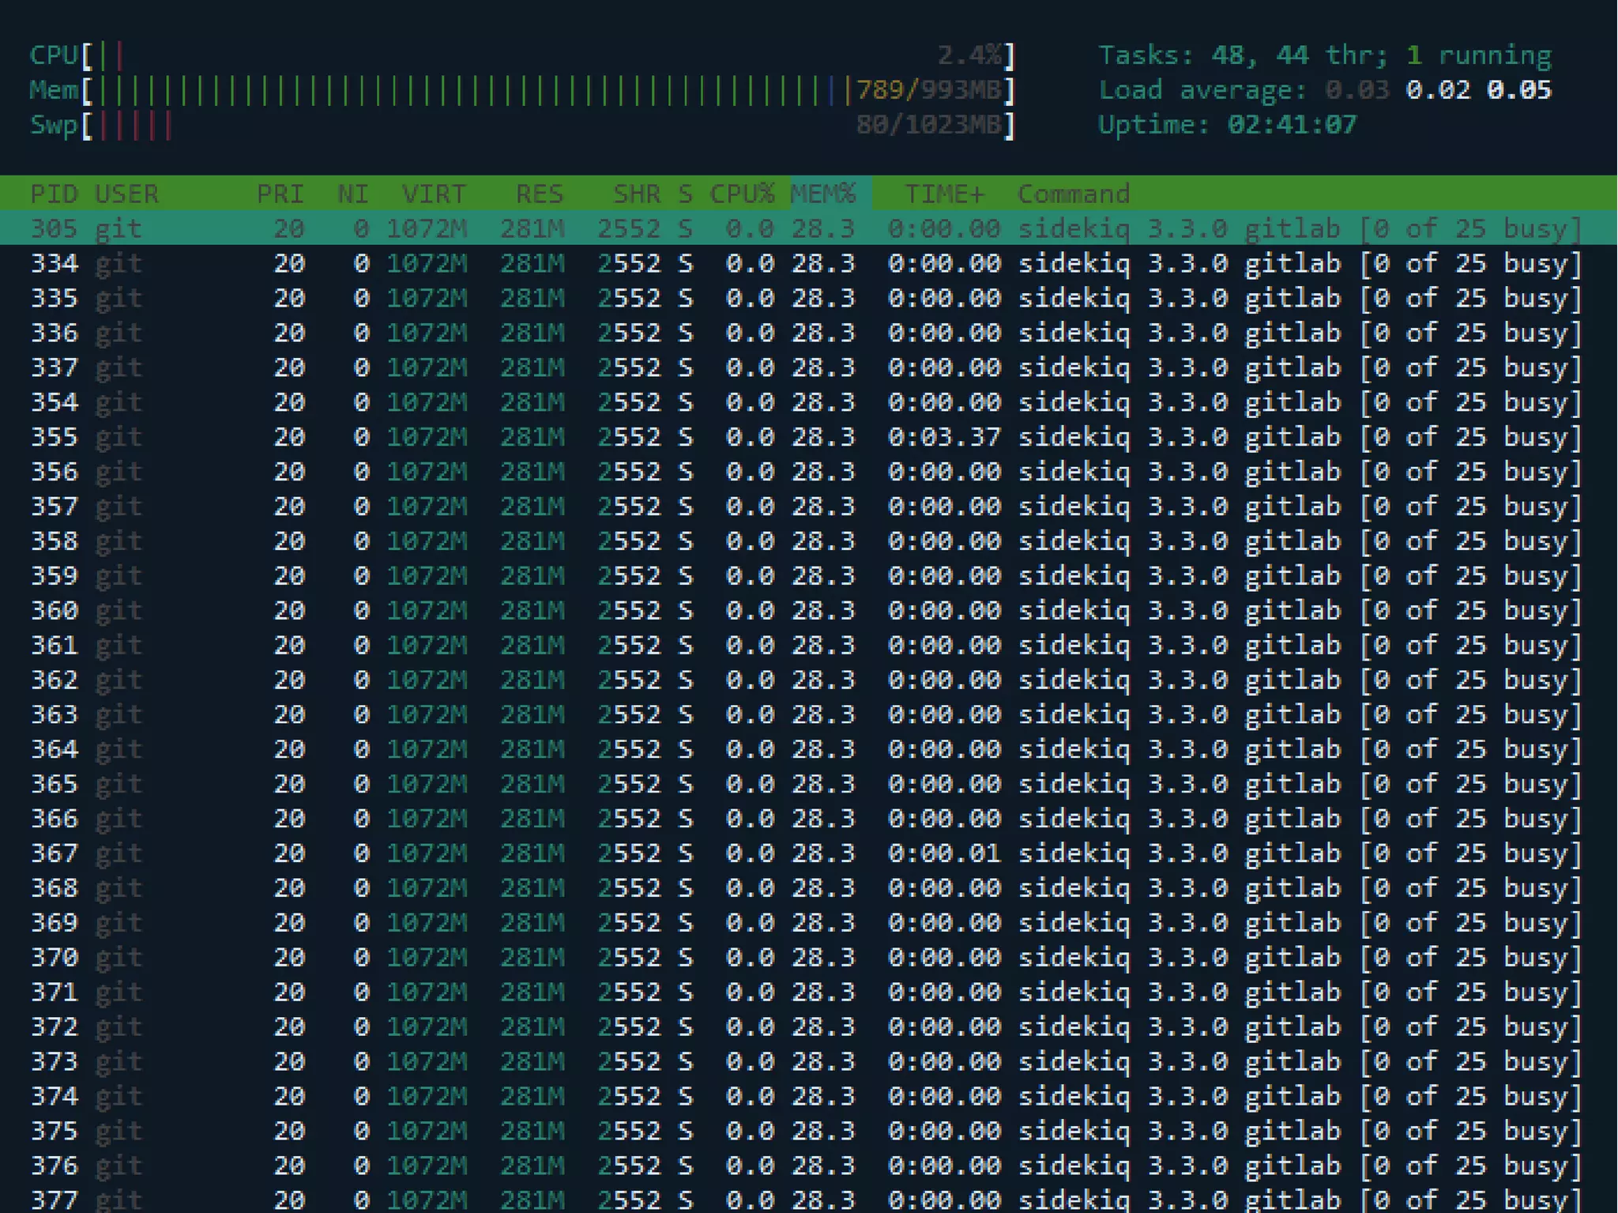The width and height of the screenshot is (1618, 1213).
Task: Select process row with PID 361
Action: (x=808, y=646)
